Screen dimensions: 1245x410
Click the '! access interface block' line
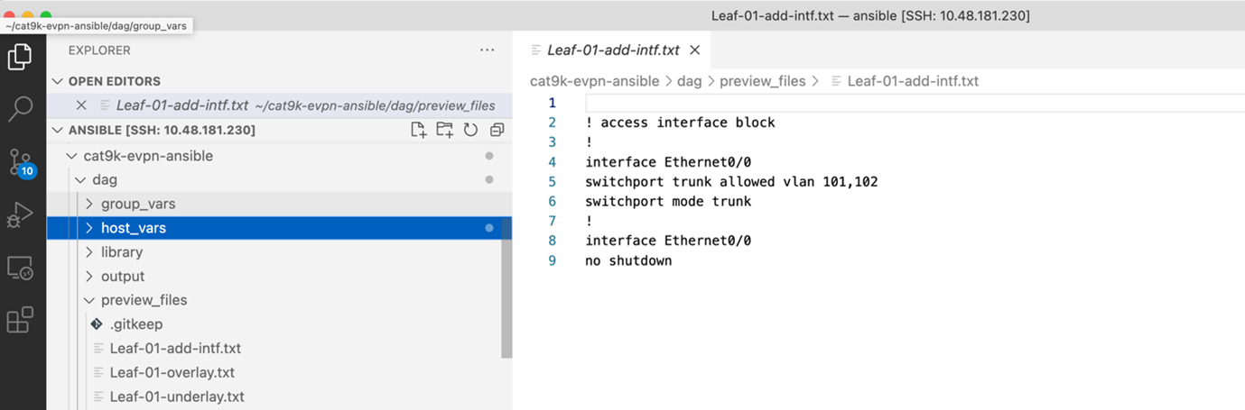click(x=680, y=123)
